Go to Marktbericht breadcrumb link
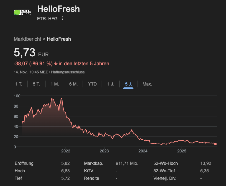 (x=27, y=39)
